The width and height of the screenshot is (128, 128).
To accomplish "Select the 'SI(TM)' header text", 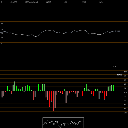I will coord(49,2).
